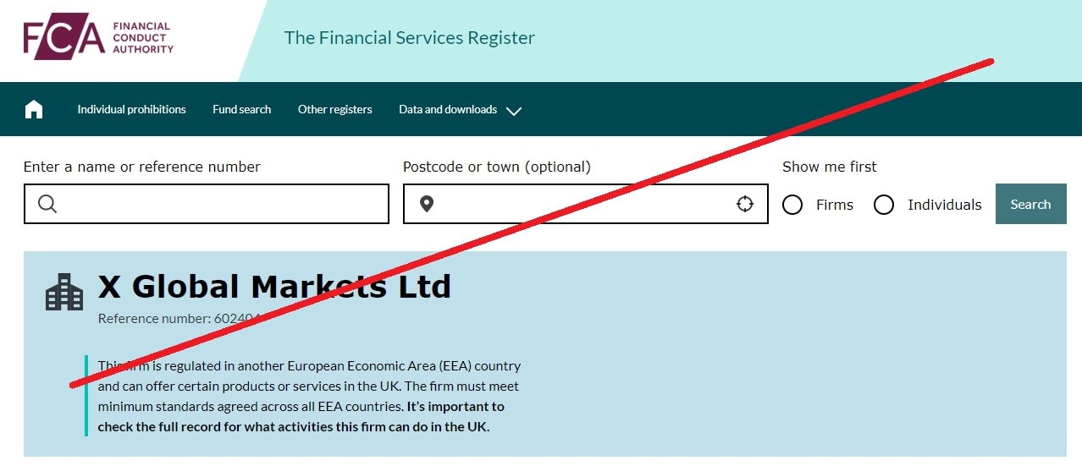
Task: Click the magnifying glass search icon
Action: tap(47, 204)
